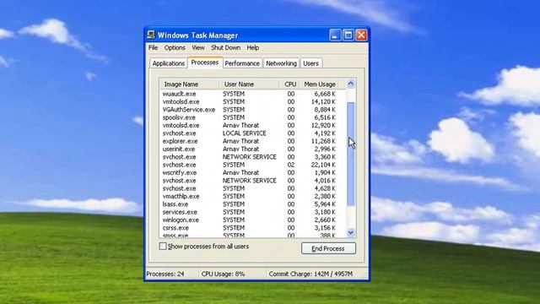Click the scrollbar up arrow
Image resolution: width=540 pixels, height=304 pixels.
pyautogui.click(x=351, y=84)
